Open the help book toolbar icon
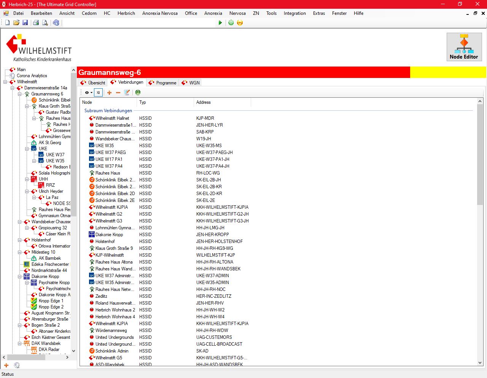Image resolution: width=487 pixels, height=378 pixels. point(56,23)
